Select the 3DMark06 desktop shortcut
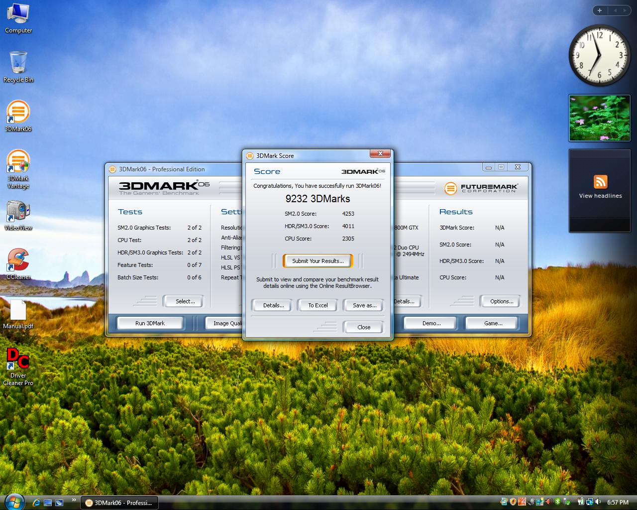The image size is (637, 510). tap(18, 116)
